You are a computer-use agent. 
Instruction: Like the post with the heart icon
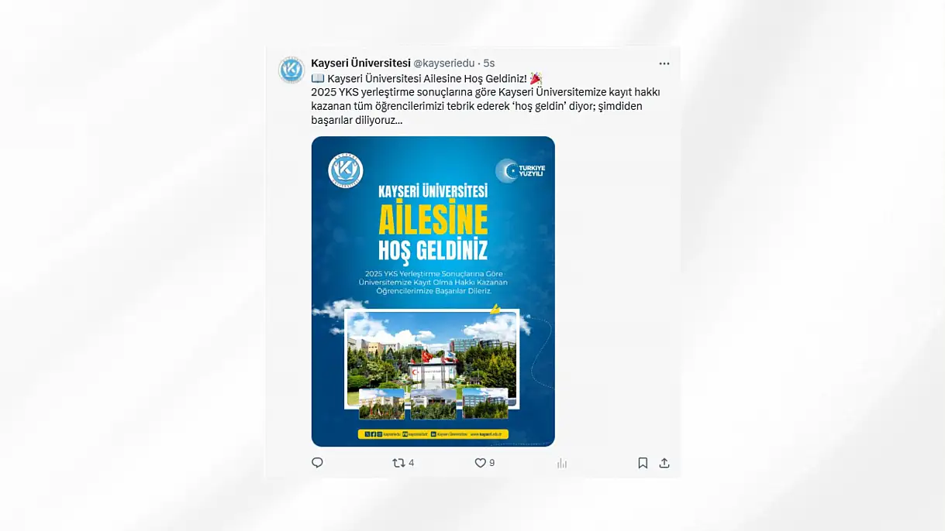[x=480, y=463]
